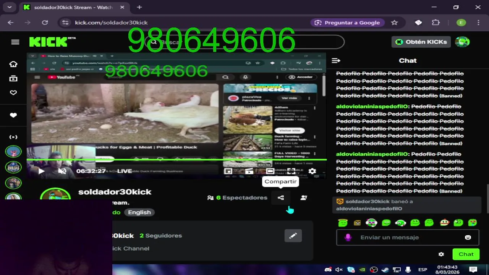Insert the laughing green emote, fourth in row
This screenshot has height=275, width=489.
click(x=386, y=222)
